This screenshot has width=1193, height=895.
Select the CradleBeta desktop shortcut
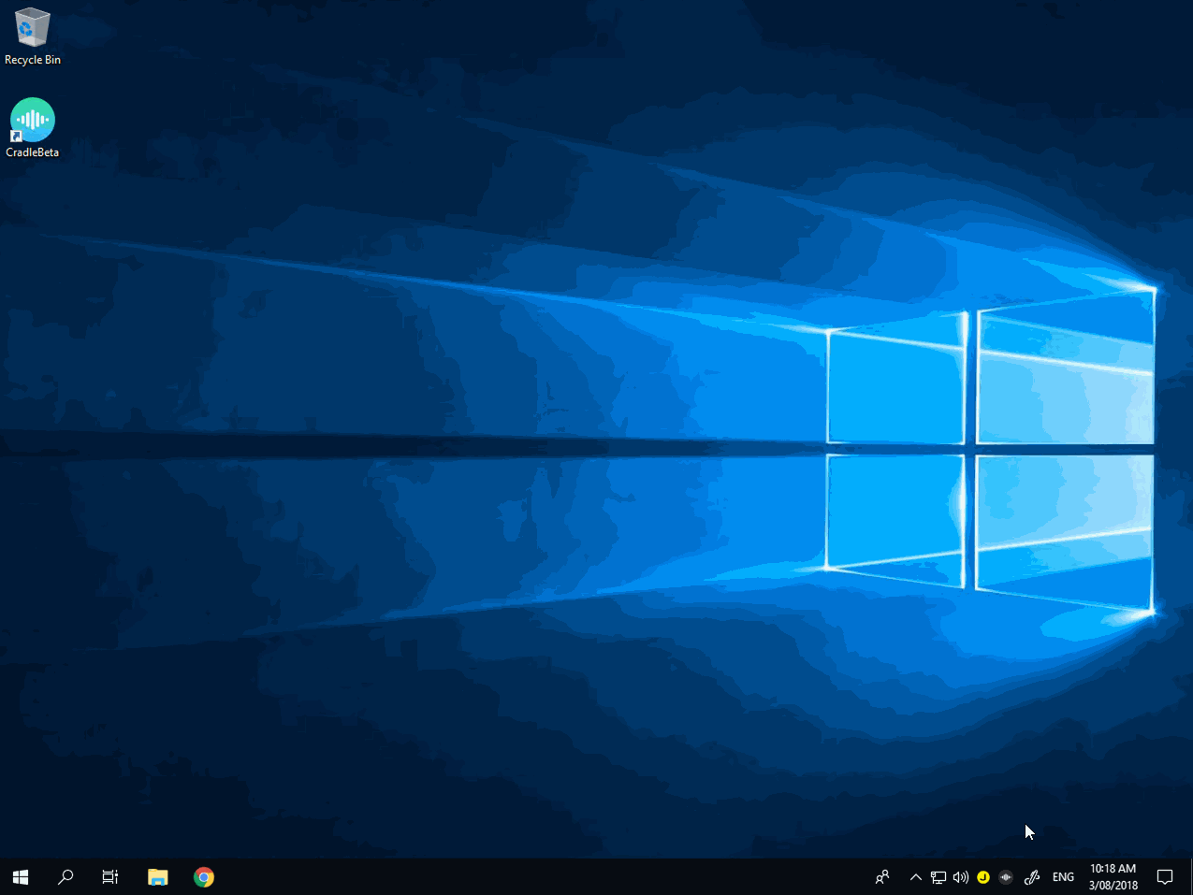tap(32, 122)
